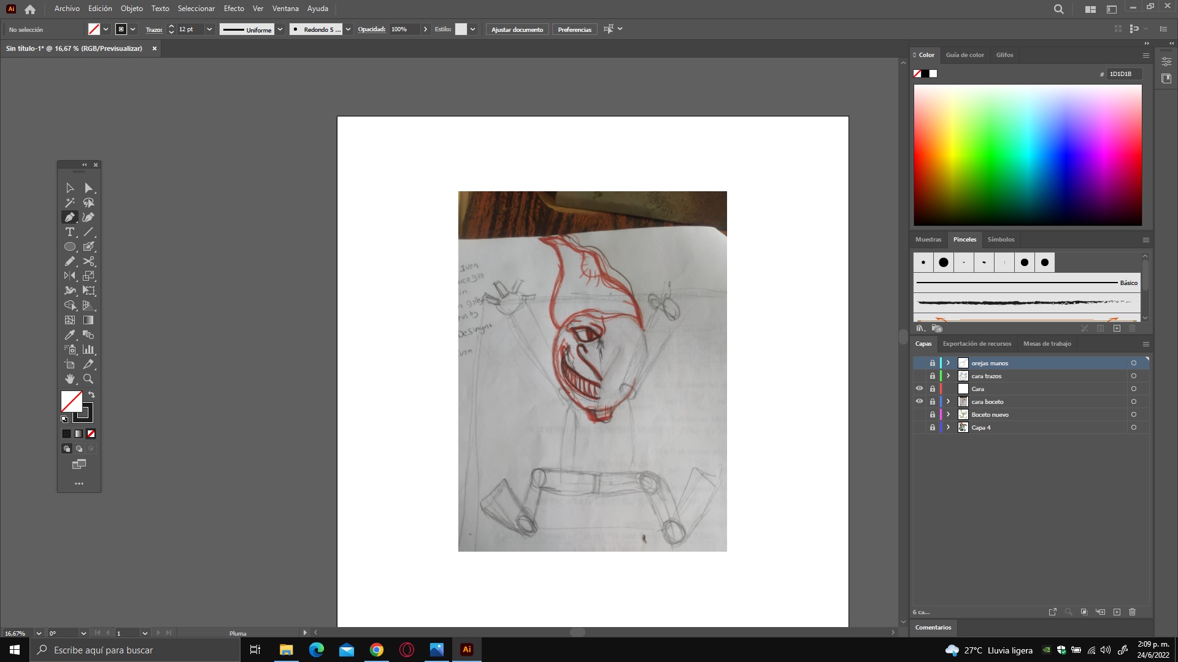Select the Shape Builder tool
Screen dimensions: 1178x662
point(70,306)
